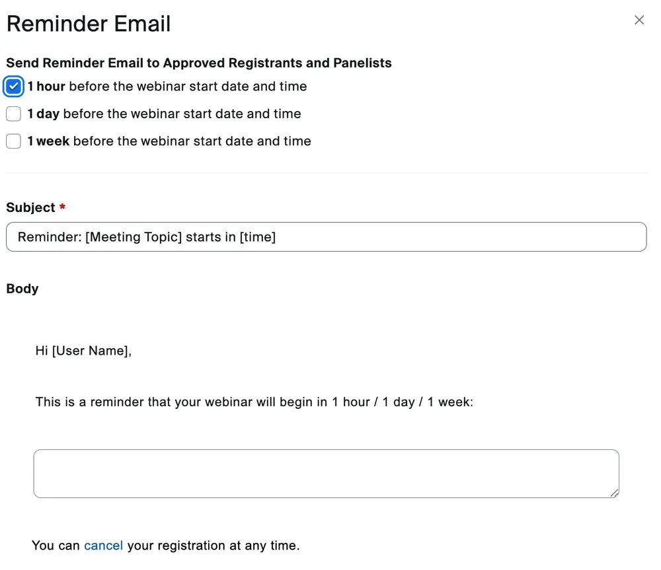Viewport: 661px width, 570px height.
Task: Close the Reminder Email dialog
Action: click(x=639, y=20)
